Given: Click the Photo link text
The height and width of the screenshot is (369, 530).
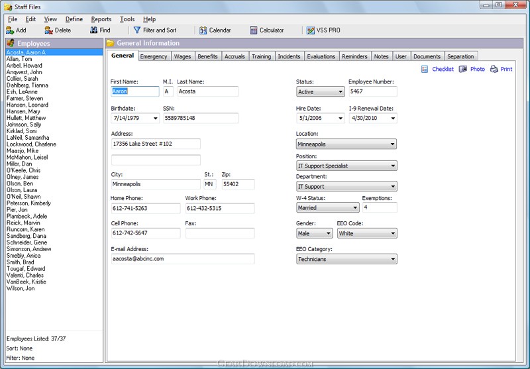Looking at the screenshot, I should pyautogui.click(x=478, y=69).
